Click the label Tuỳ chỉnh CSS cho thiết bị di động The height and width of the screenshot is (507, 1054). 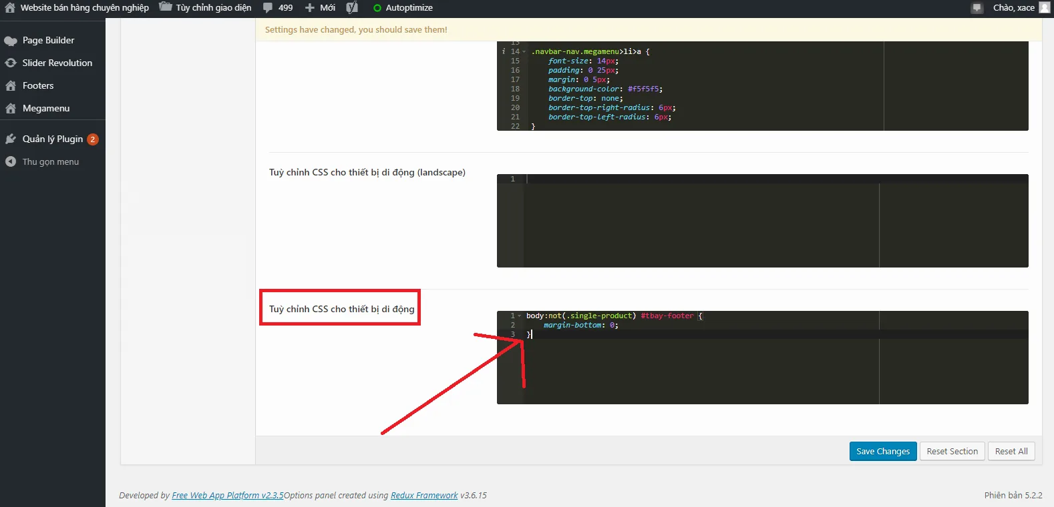(x=342, y=309)
